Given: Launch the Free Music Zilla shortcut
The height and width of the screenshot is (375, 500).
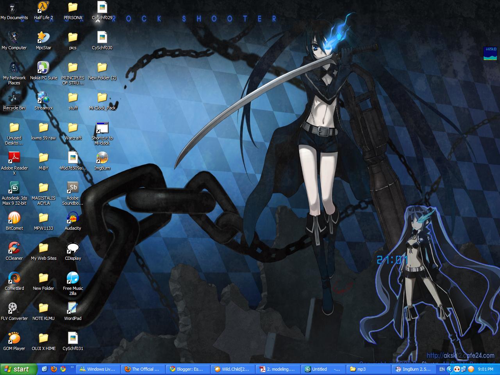Looking at the screenshot, I should click(73, 284).
